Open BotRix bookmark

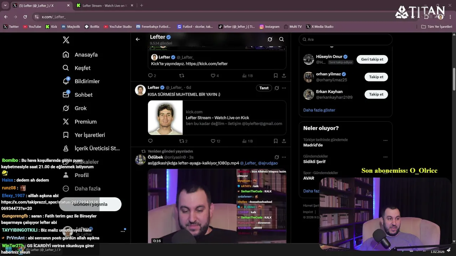point(92,27)
